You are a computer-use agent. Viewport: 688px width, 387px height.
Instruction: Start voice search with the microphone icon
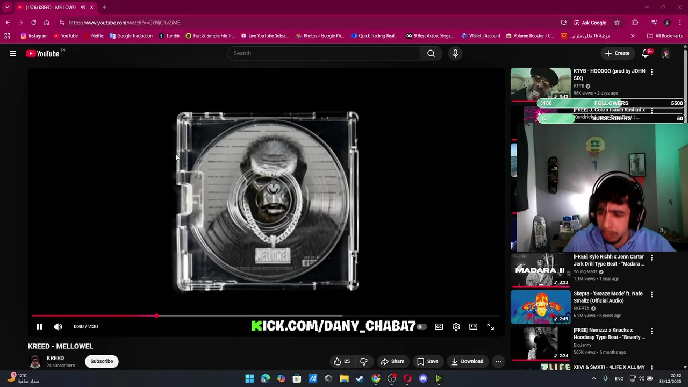tap(455, 53)
